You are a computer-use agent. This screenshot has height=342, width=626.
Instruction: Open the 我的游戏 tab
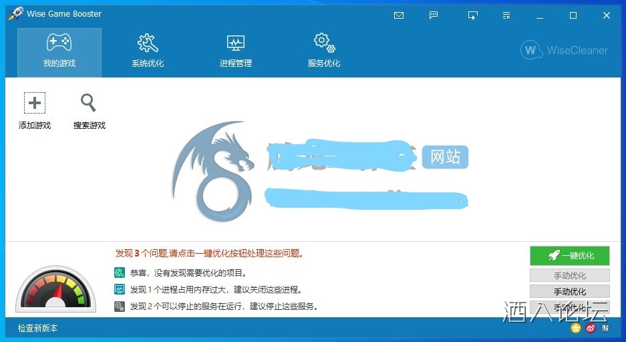click(59, 52)
